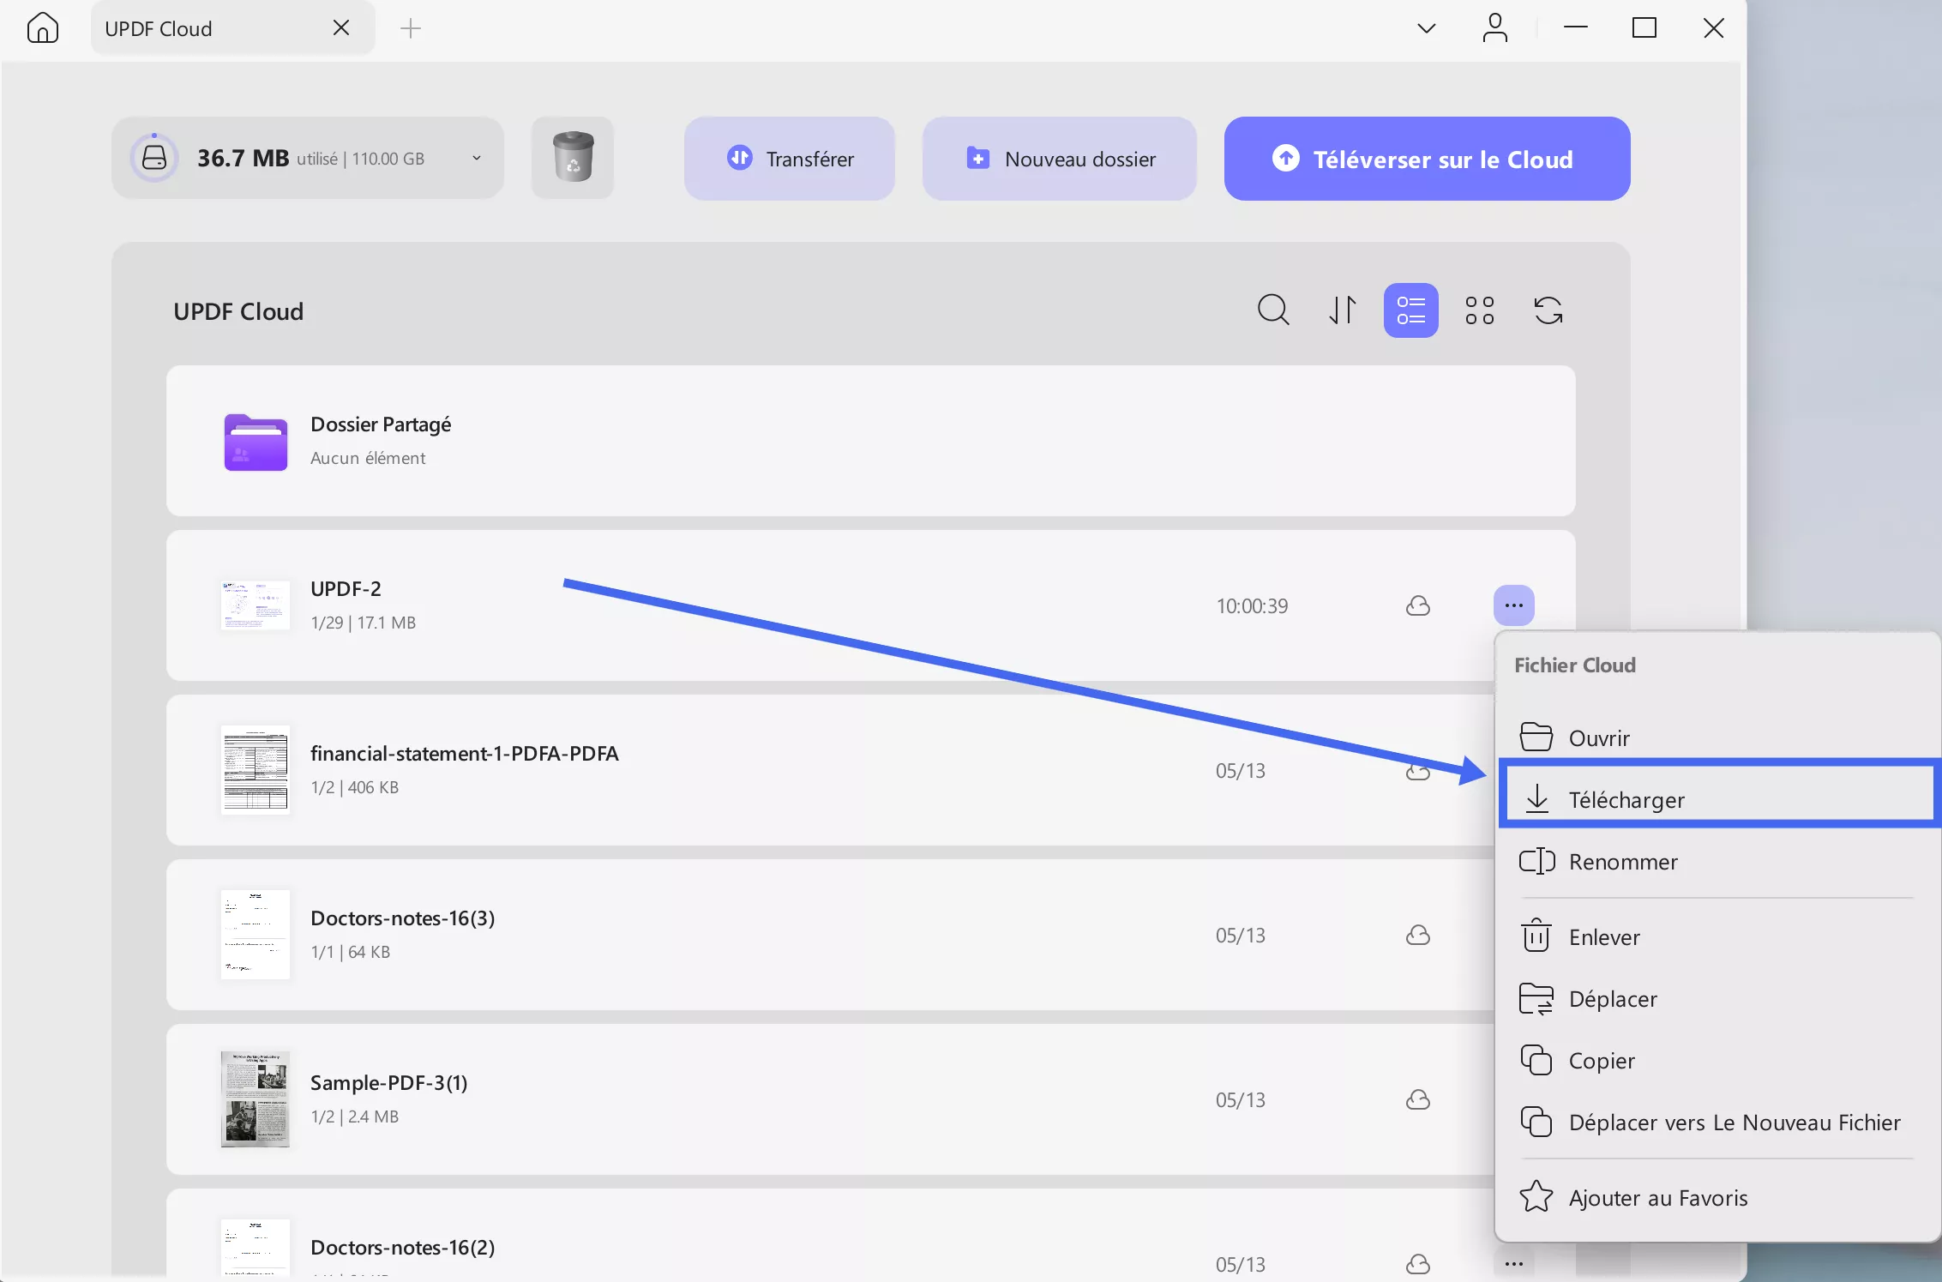The height and width of the screenshot is (1282, 1942).
Task: Toggle the more options button for UPDF-2
Action: [x=1514, y=605]
